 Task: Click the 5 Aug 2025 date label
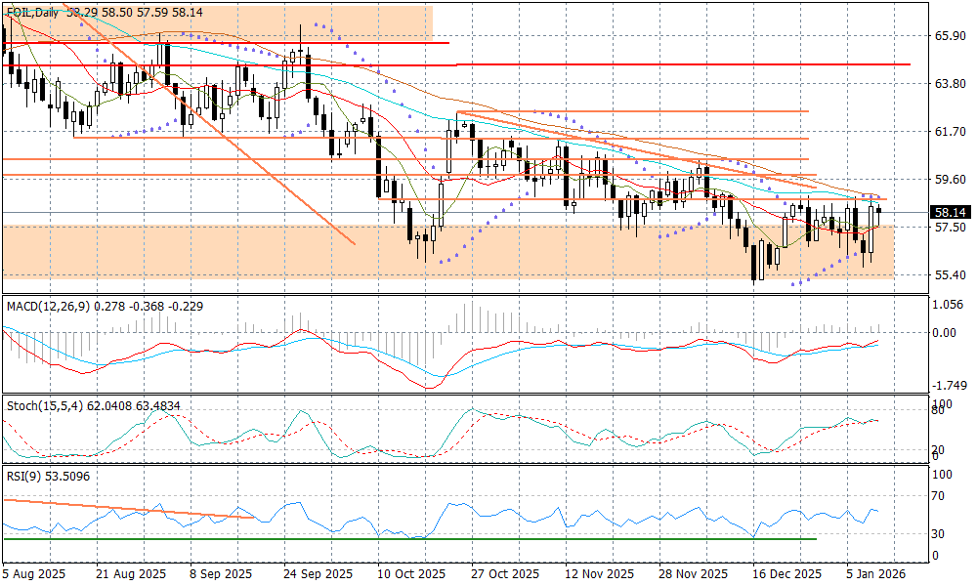point(34,574)
